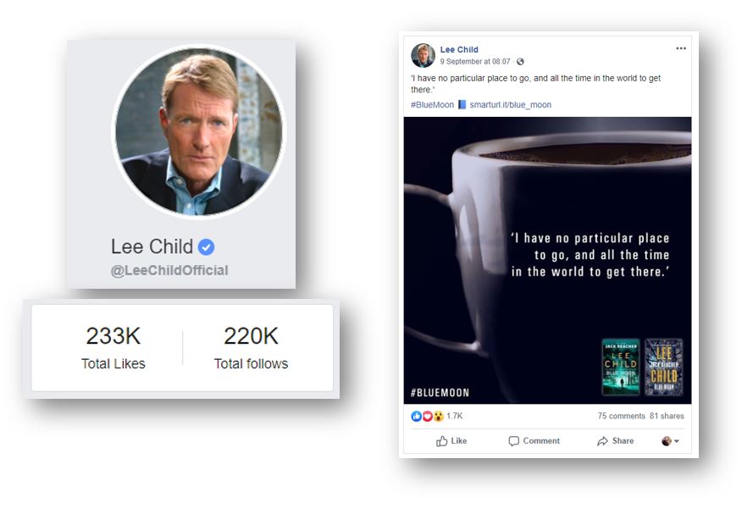Click the blue book emoji in post

click(x=462, y=105)
